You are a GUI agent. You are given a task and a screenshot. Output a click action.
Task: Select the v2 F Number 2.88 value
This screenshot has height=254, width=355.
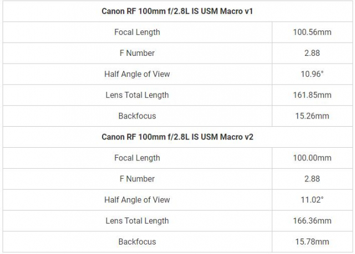312,179
